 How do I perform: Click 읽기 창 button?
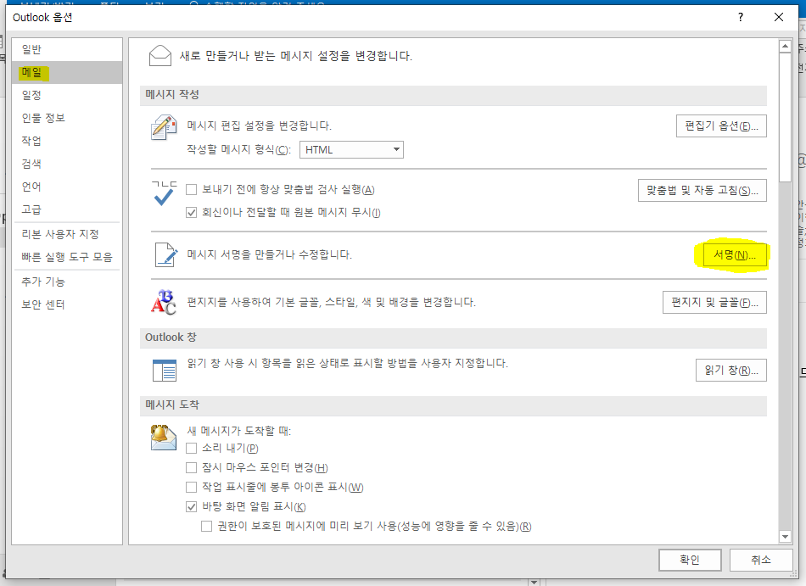point(731,370)
